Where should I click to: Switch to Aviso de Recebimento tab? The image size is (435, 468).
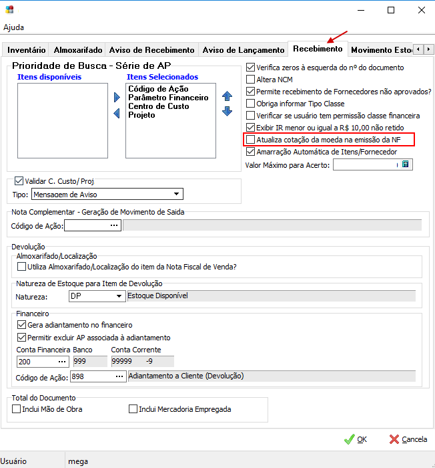click(x=151, y=50)
